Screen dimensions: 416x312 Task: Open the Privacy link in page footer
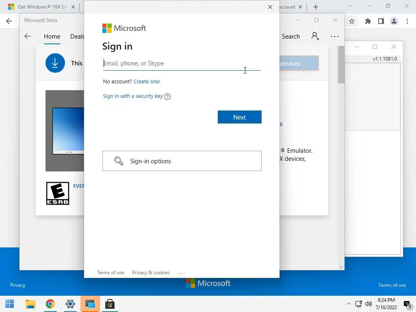[18, 285]
